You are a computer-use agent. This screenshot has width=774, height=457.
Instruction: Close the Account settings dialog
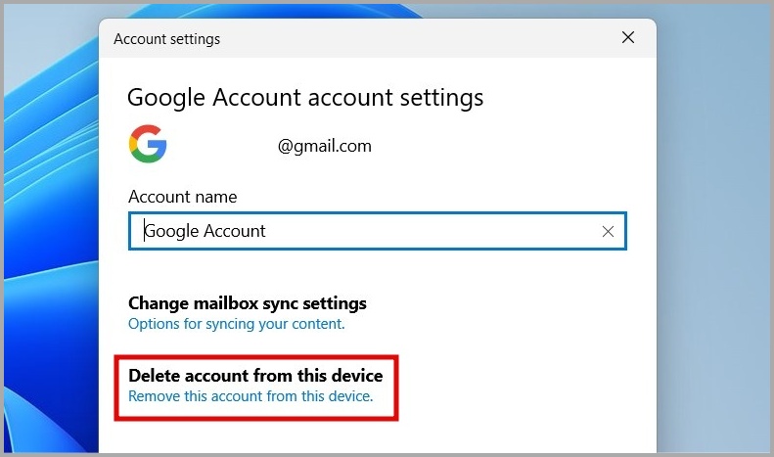(x=628, y=39)
